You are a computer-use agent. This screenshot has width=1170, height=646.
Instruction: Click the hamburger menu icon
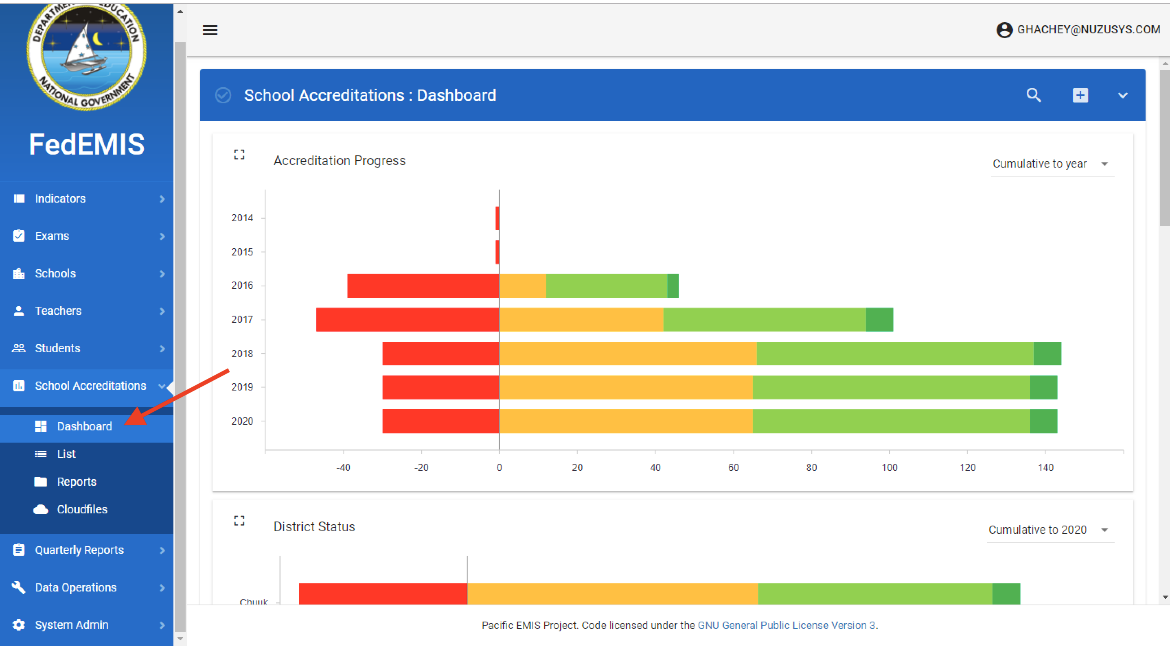coord(210,30)
